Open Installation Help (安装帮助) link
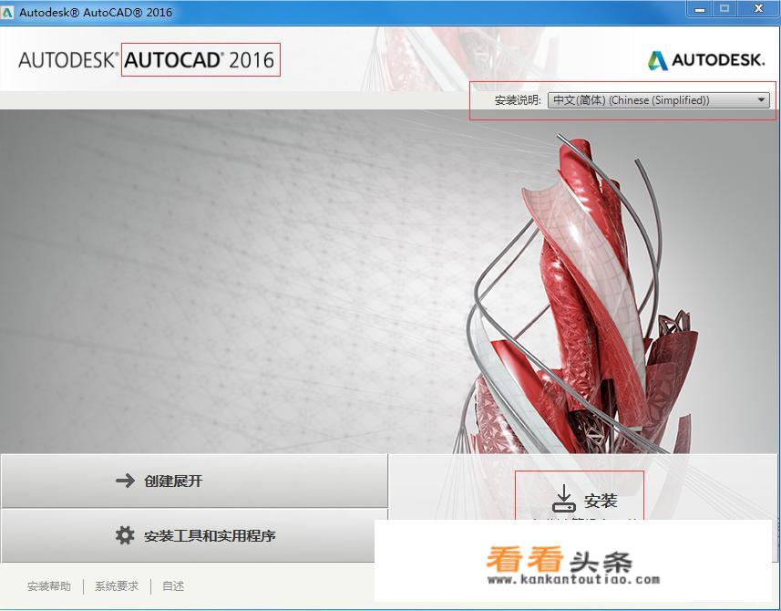This screenshot has height=611, width=781. coord(49,586)
